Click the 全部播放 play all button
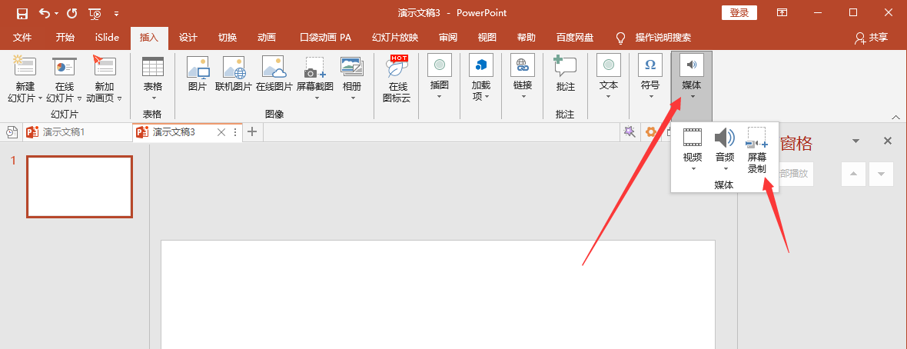Screen dimensions: 907x349 [796, 174]
